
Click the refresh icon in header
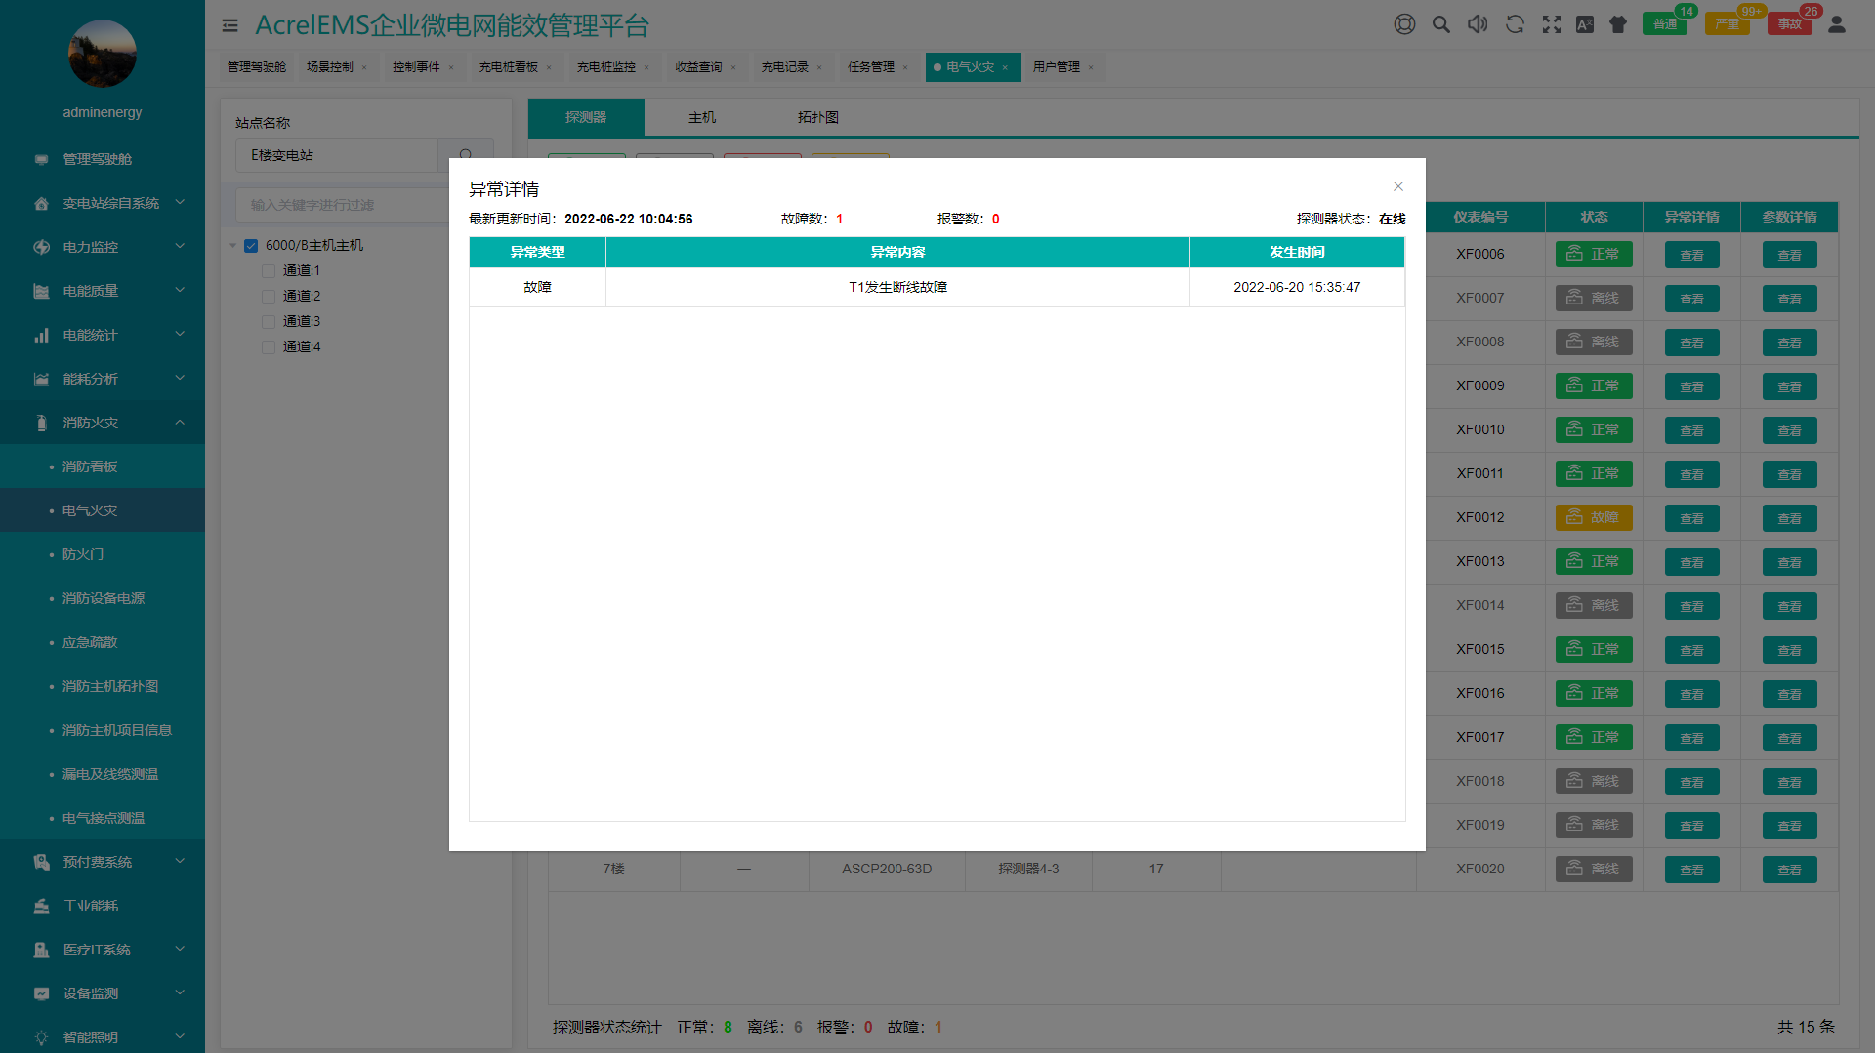click(x=1515, y=24)
